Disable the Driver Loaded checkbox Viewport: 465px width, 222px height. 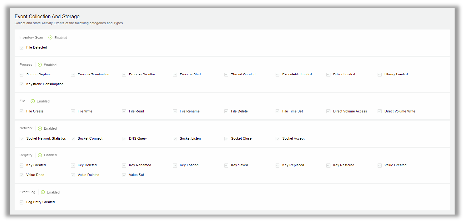click(328, 74)
